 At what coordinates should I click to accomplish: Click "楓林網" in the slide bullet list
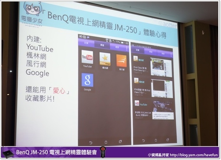coord(36,56)
